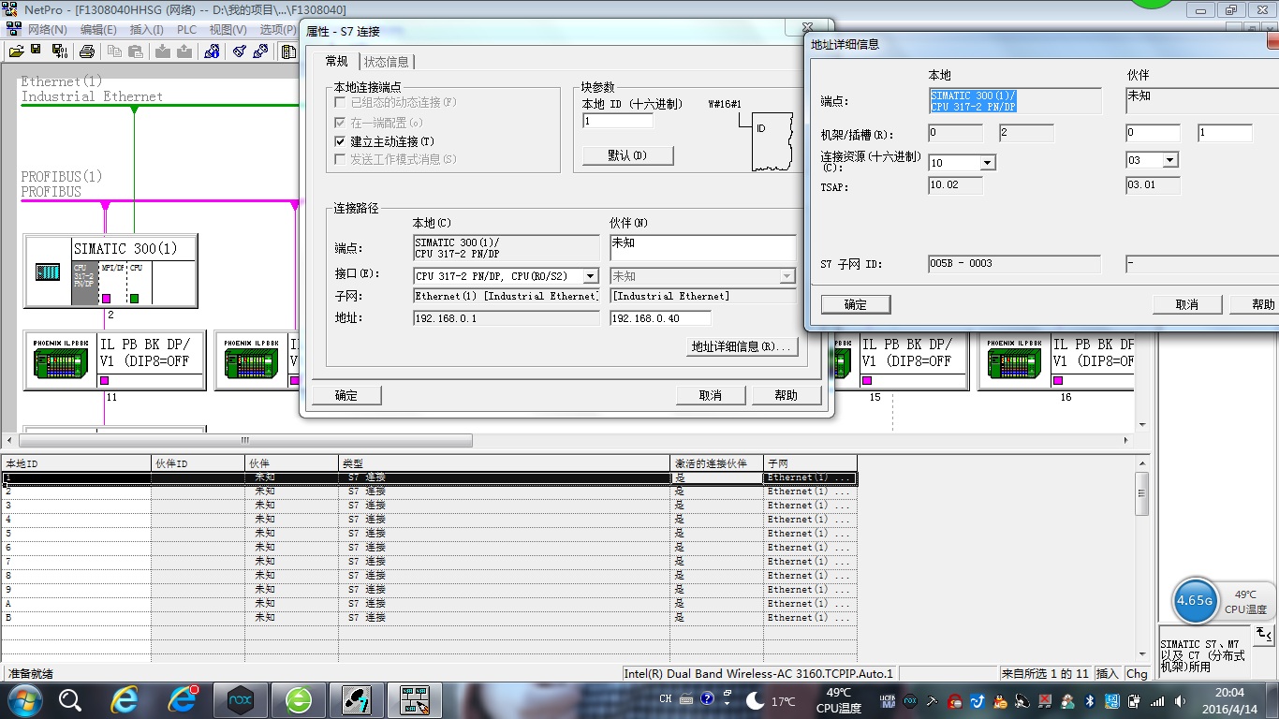Click the Open project toolbar icon
This screenshot has width=1279, height=719.
pyautogui.click(x=16, y=51)
